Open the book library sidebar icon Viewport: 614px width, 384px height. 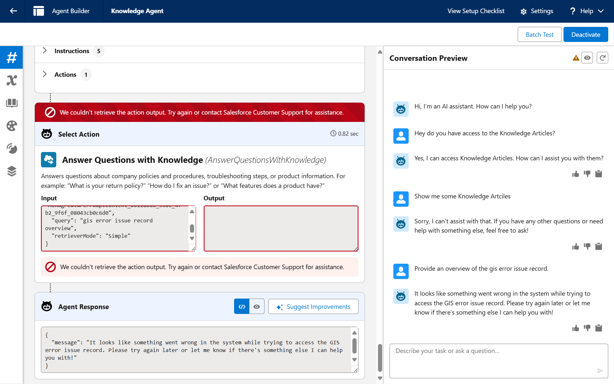coord(12,103)
